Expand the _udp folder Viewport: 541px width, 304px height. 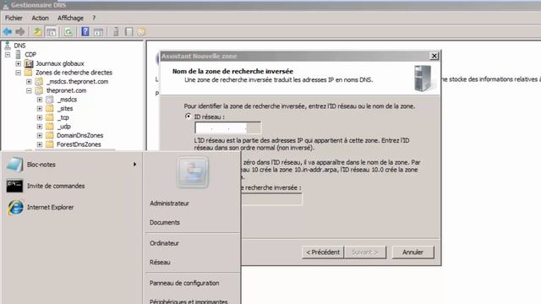click(40, 127)
